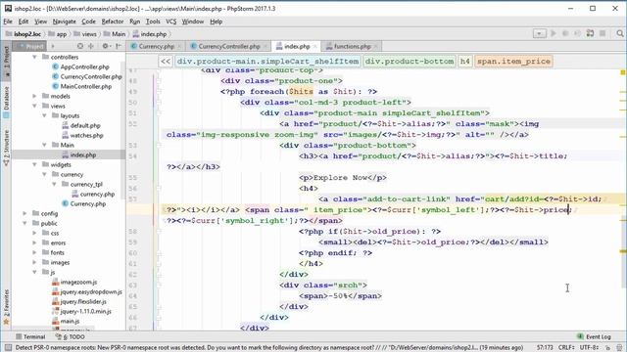627x352 pixels.
Task: Click the Debug bug icon
Action: 565,34
